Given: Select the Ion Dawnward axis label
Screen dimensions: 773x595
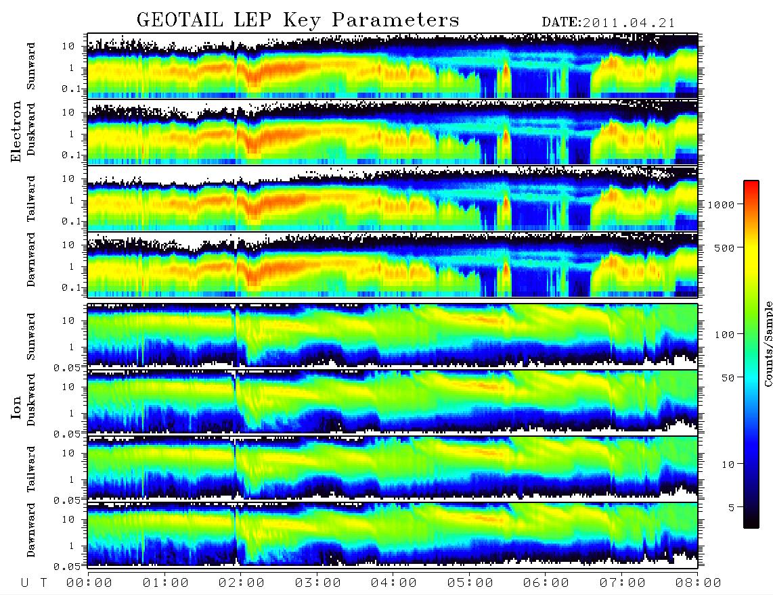Looking at the screenshot, I should [x=31, y=530].
